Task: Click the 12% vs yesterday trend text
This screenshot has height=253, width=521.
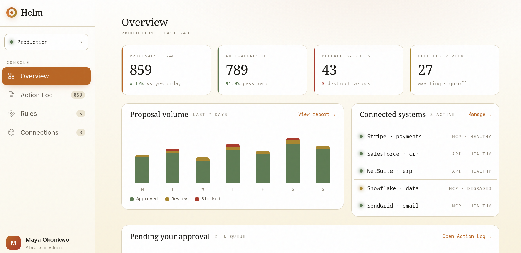Action: point(155,84)
